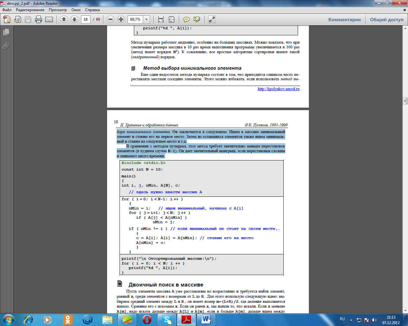Open the Комментарии pane
The width and height of the screenshot is (408, 326).
click(345, 19)
